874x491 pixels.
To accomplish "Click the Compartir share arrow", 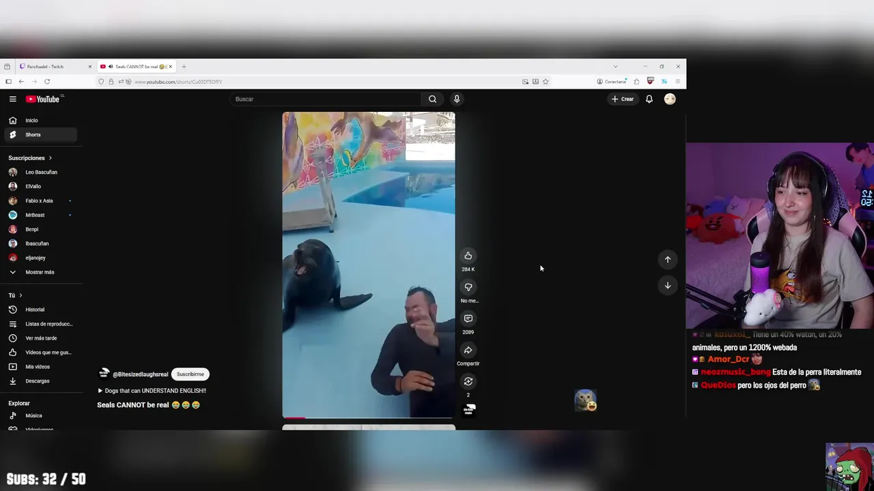I will point(468,350).
